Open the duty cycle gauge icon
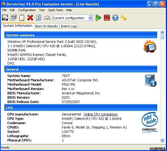 (x=47, y=18)
